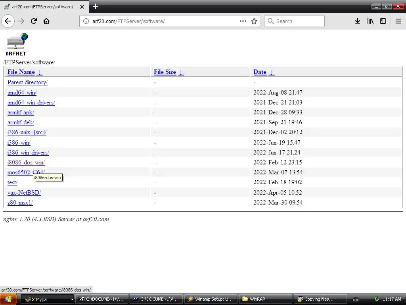Click the ARFNET logo image
Screen dimensions: 406x305
(17, 44)
